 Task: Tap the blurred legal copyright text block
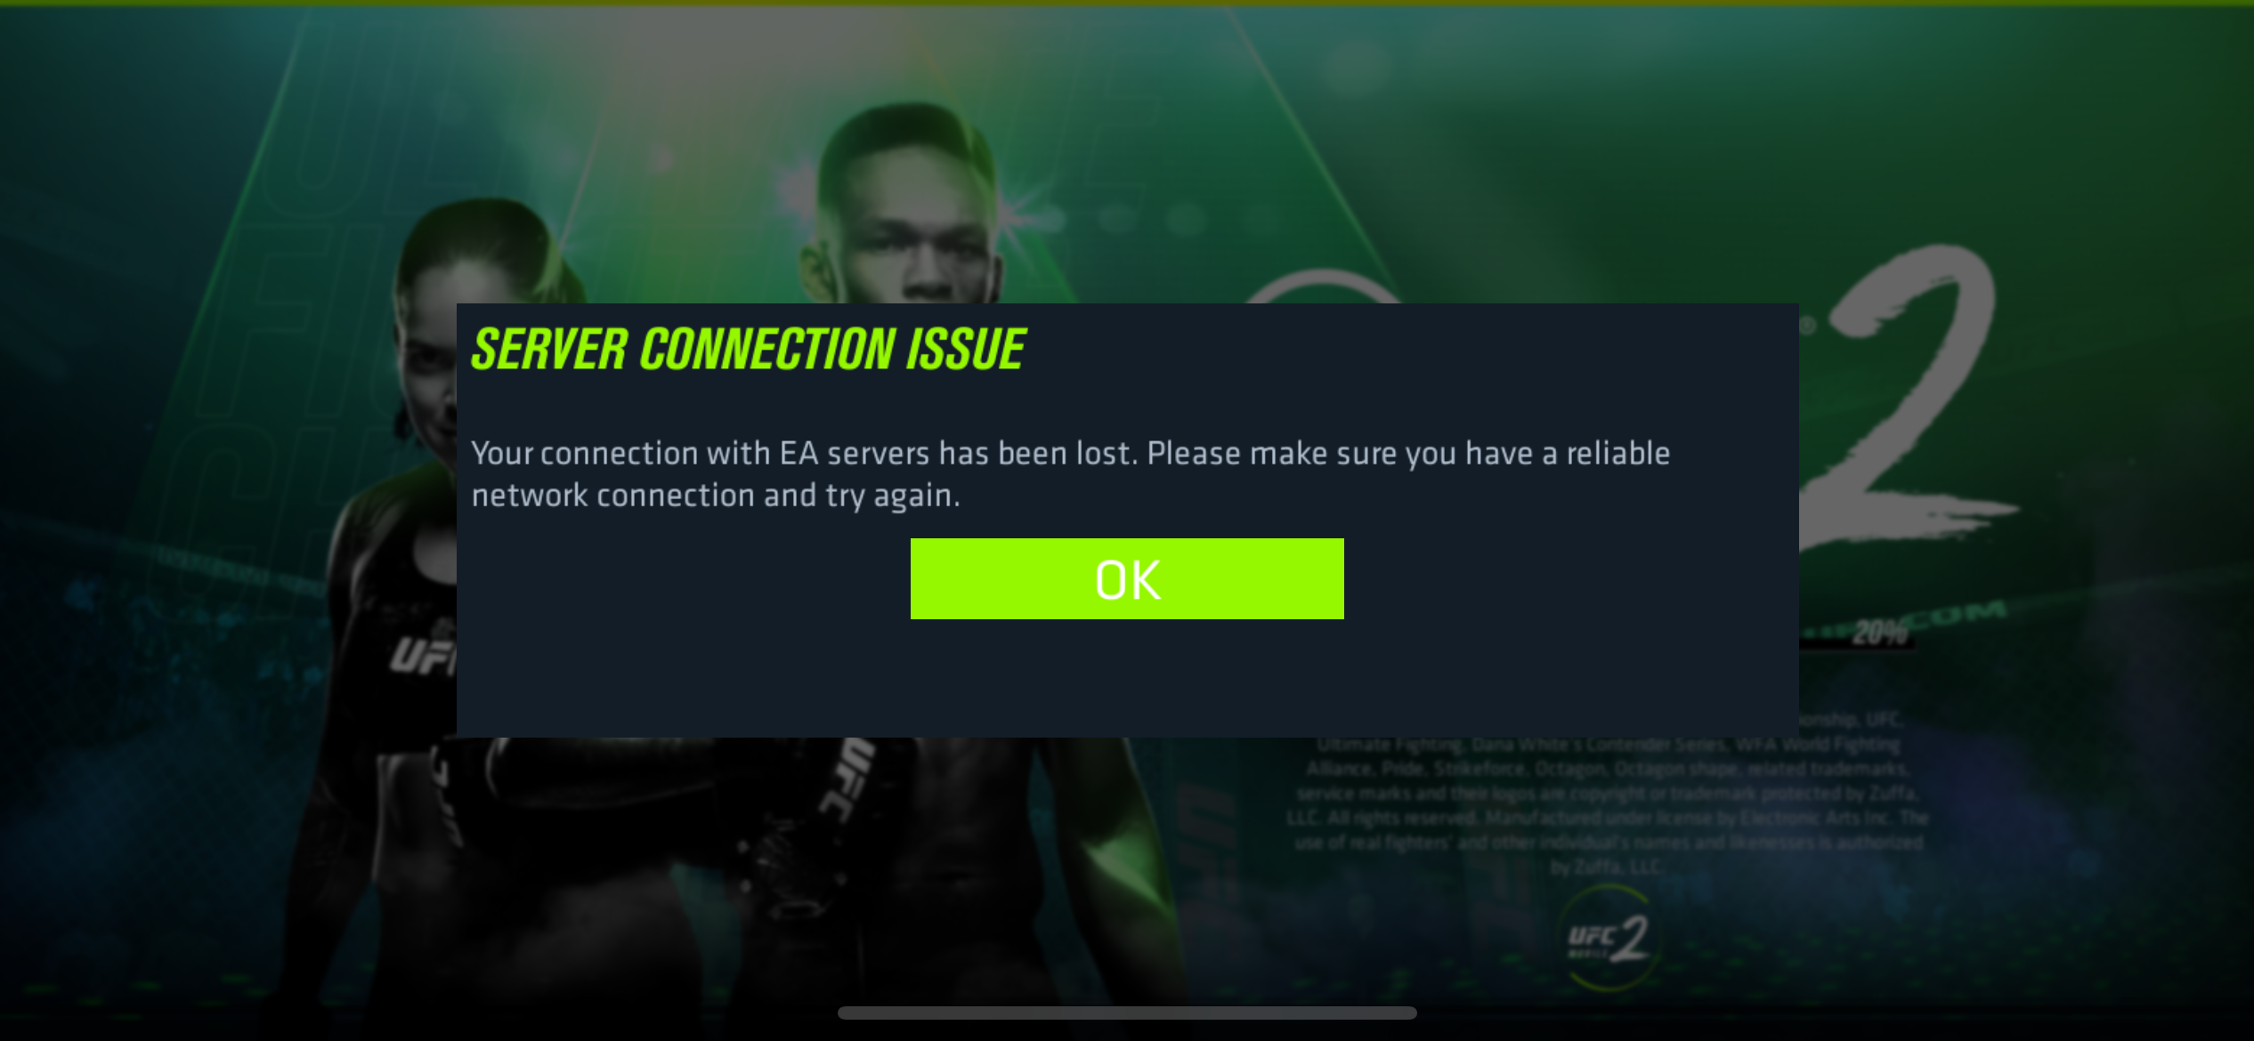[1608, 794]
